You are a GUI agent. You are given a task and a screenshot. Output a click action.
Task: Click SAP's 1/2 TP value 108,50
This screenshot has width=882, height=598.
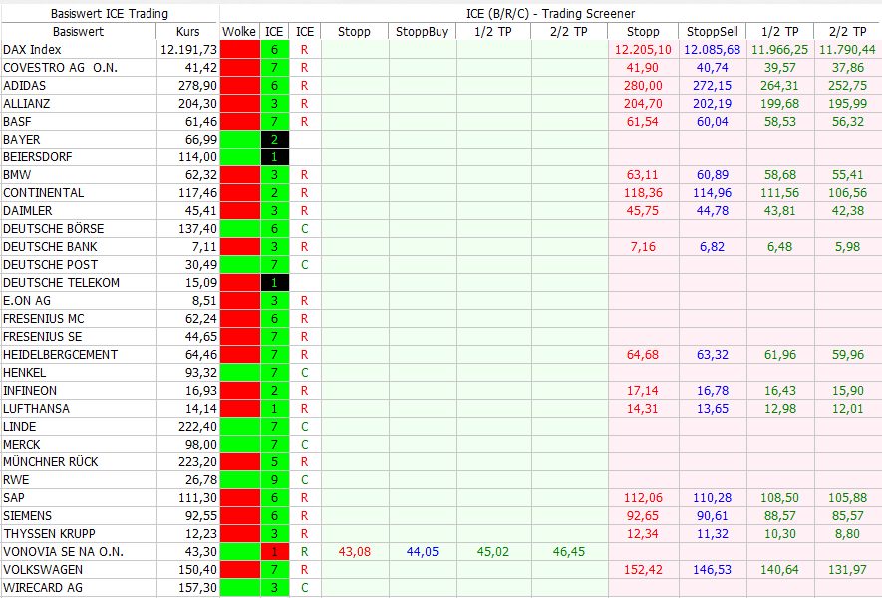(x=780, y=498)
